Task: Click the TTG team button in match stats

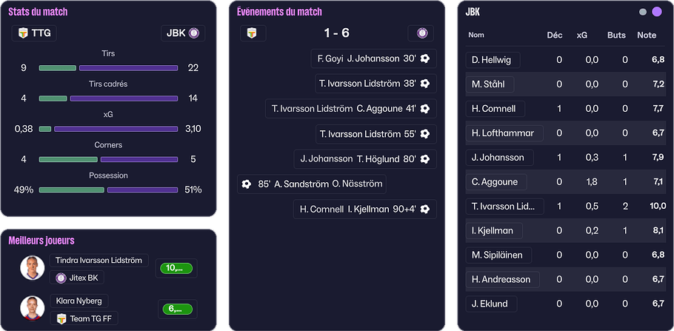Action: click(x=34, y=33)
